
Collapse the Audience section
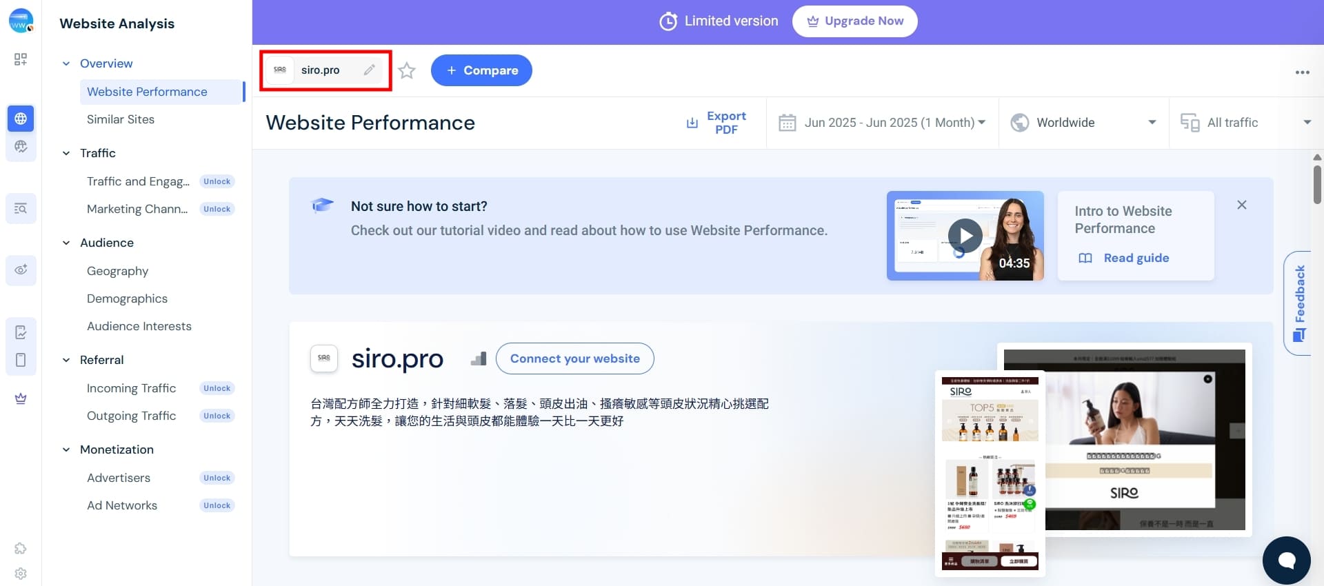[x=66, y=243]
